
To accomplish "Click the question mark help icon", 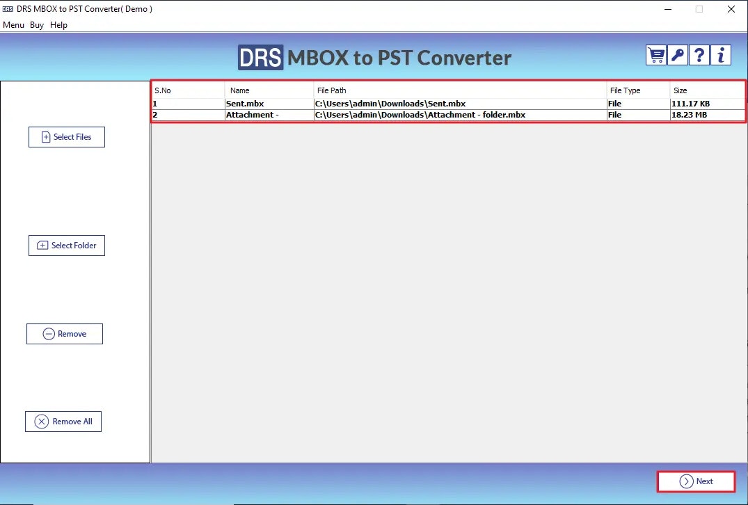I will (699, 56).
